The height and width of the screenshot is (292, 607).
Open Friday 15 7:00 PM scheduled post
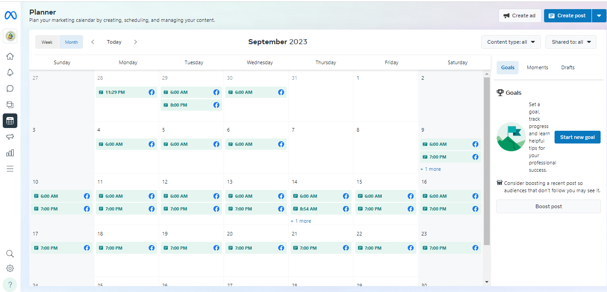pos(386,209)
